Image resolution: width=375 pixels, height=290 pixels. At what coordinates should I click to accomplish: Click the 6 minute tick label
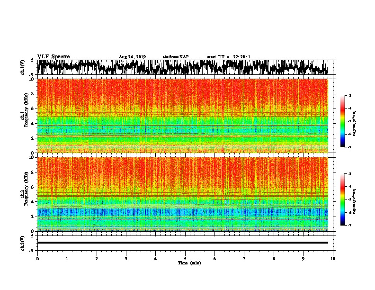215,258
